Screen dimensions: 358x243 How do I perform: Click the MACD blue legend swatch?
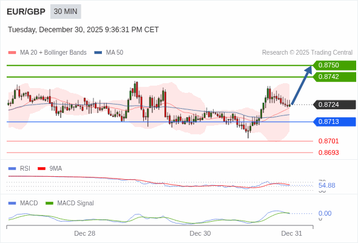pyautogui.click(x=12, y=204)
